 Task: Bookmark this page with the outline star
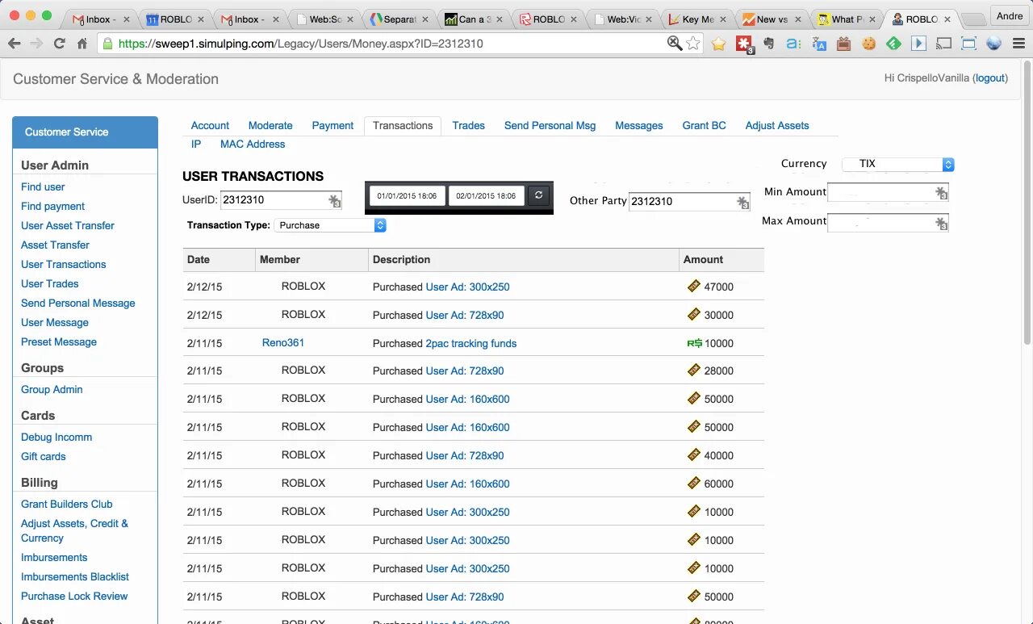tap(693, 44)
